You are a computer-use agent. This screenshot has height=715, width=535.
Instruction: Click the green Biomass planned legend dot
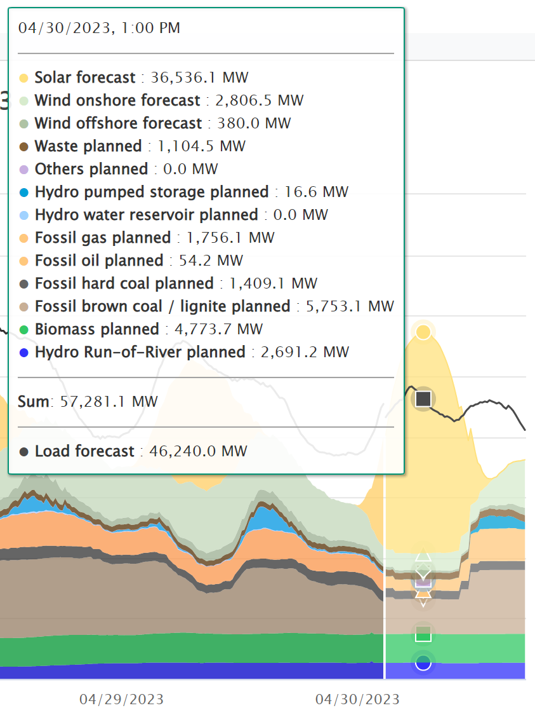click(x=23, y=330)
